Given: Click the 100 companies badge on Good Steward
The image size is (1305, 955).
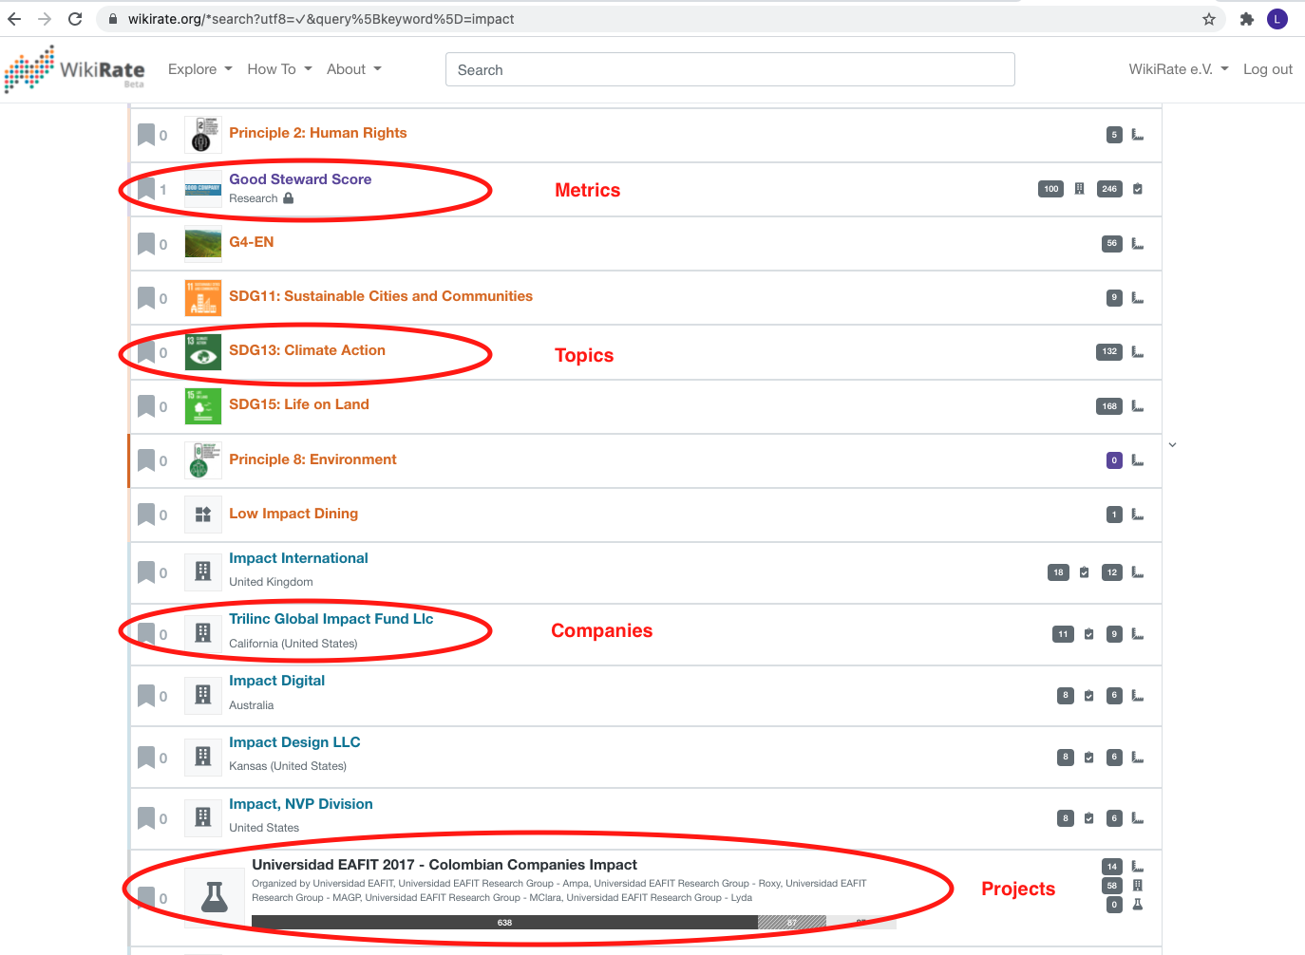Looking at the screenshot, I should tap(1050, 189).
